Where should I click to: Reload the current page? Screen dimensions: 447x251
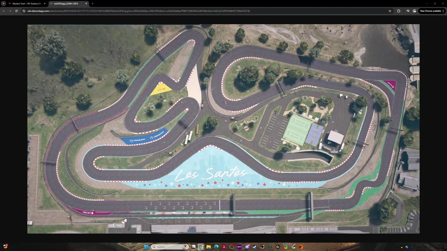(x=16, y=11)
